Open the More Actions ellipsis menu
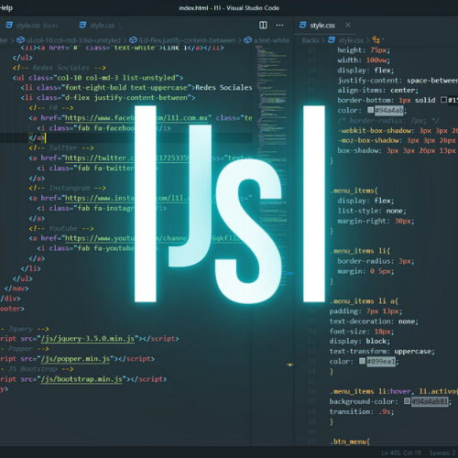 [279, 25]
